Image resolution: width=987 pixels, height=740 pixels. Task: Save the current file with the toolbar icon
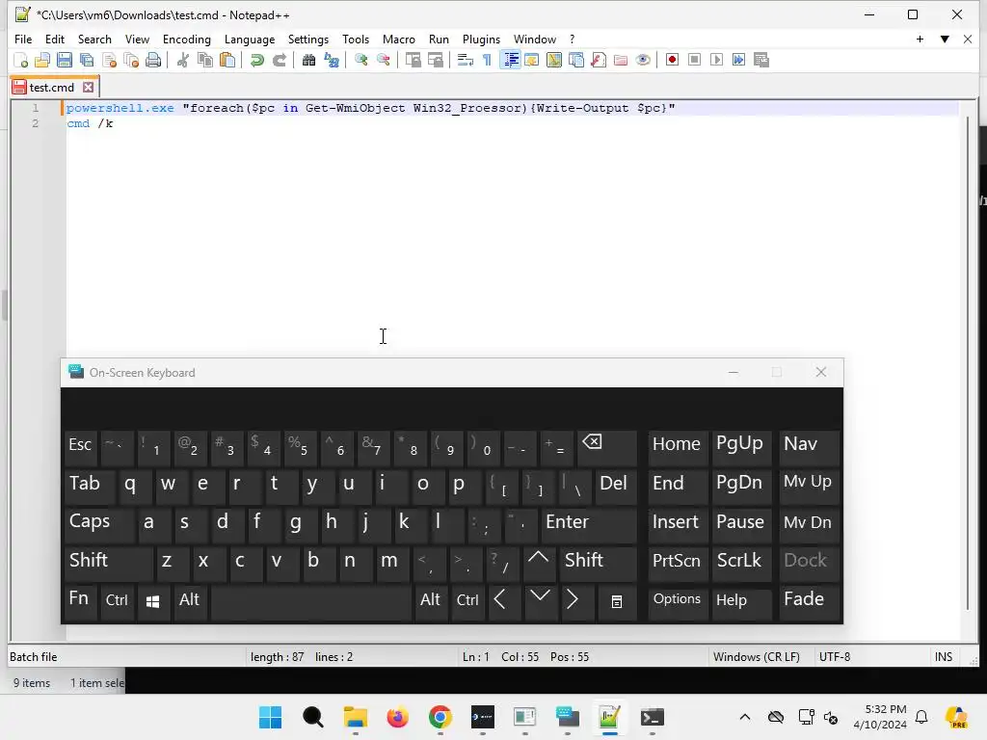point(65,60)
